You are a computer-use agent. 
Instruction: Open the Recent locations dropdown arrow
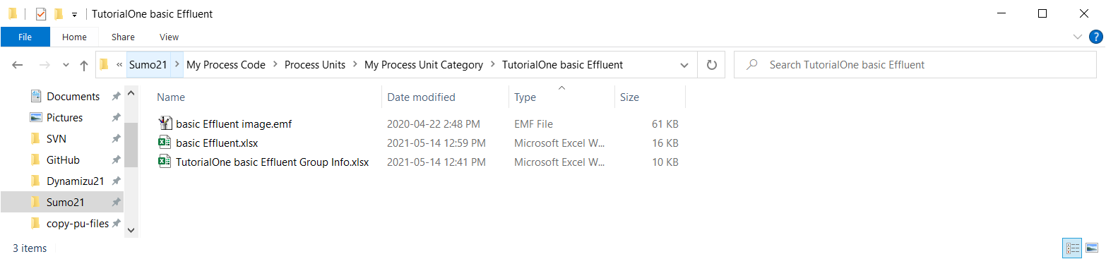pos(66,65)
